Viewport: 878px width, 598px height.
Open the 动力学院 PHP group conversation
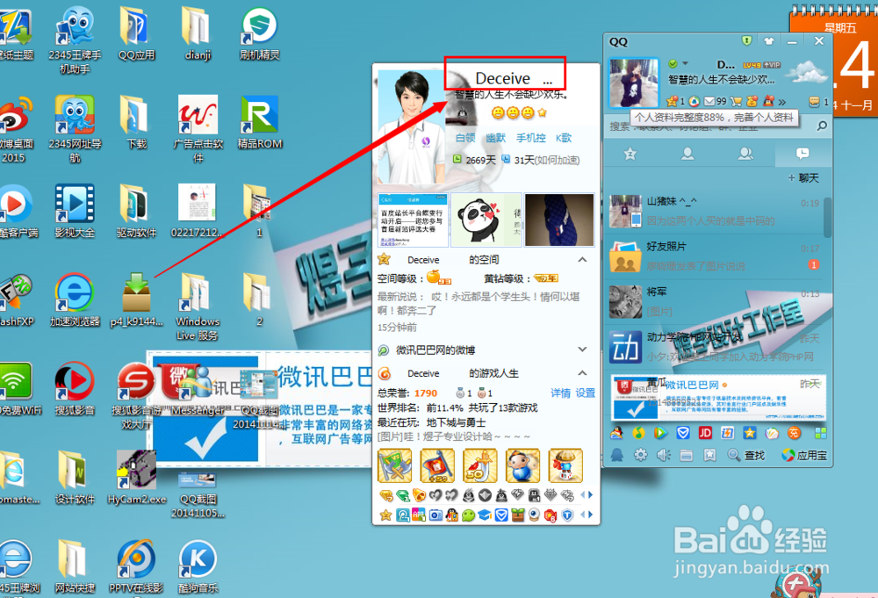(713, 347)
